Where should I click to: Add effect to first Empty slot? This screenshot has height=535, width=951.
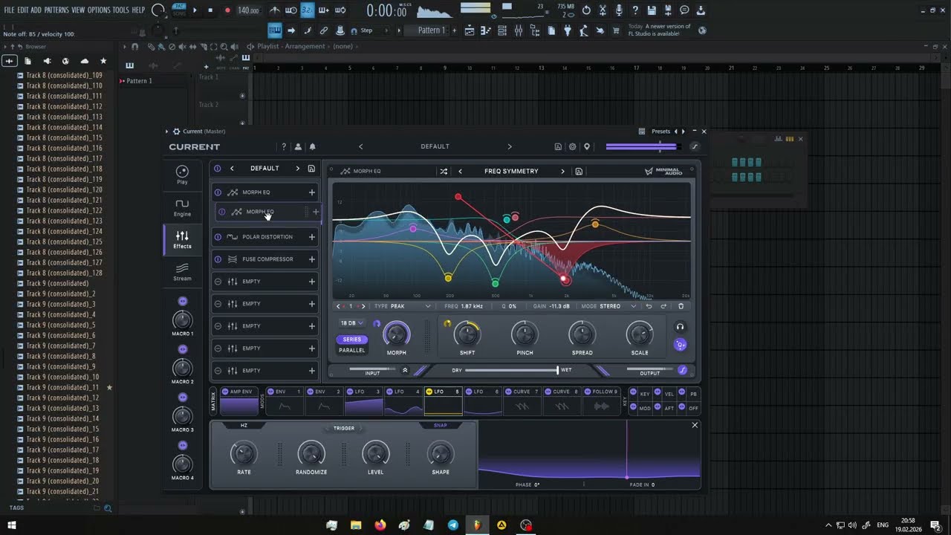click(x=312, y=282)
